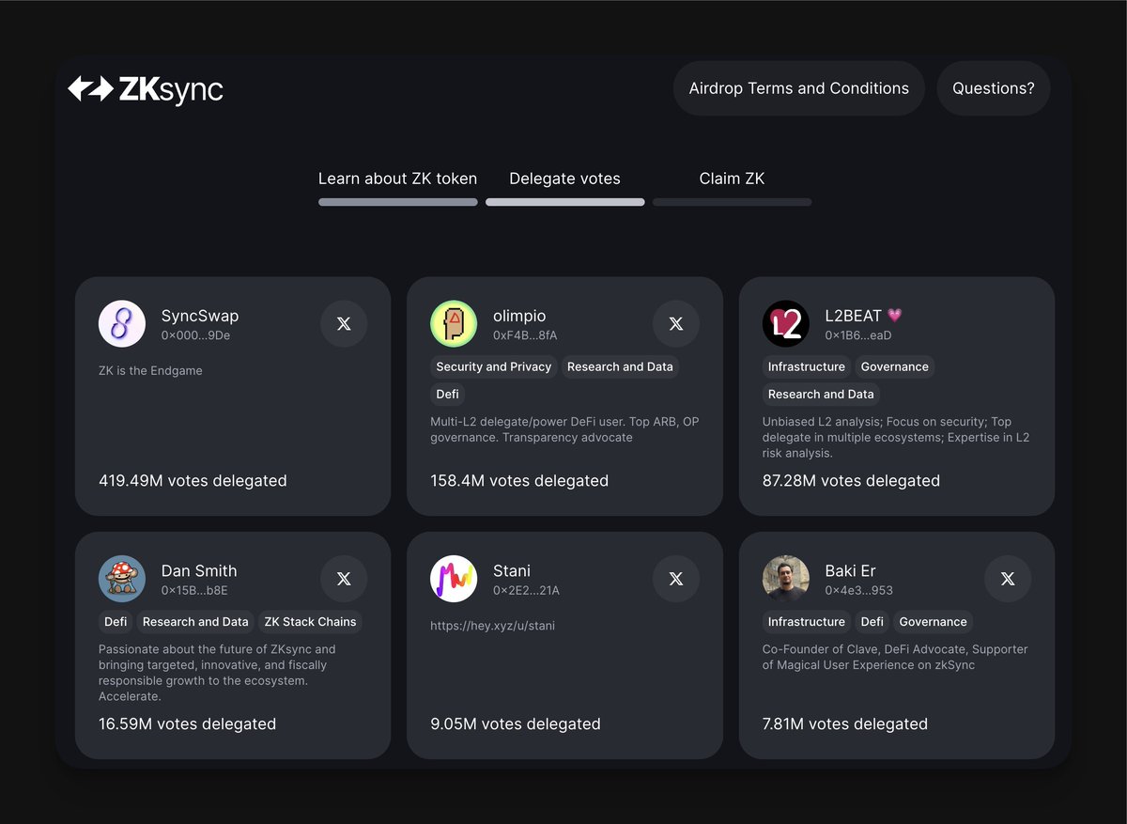This screenshot has width=1127, height=824.
Task: Click olimpio's Security and Privacy tag
Action: coord(494,366)
